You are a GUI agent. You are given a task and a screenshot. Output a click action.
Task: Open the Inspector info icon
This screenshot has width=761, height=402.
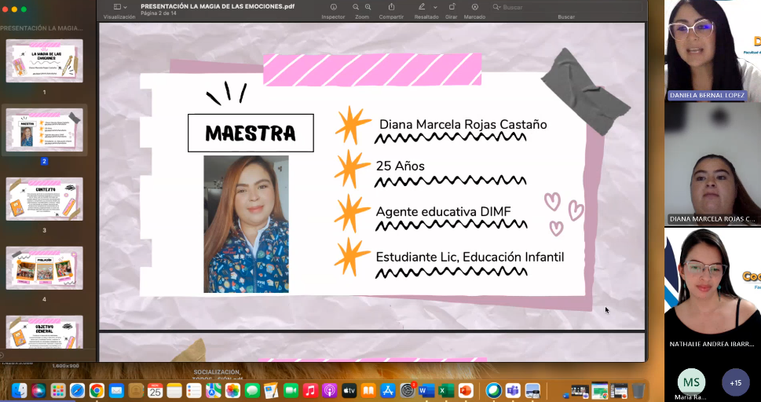click(333, 7)
